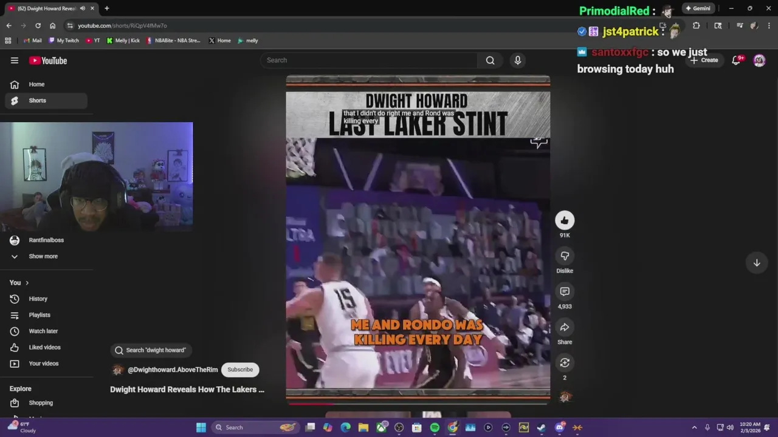
Task: Mute the tab audio speaker icon
Action: click(x=83, y=8)
